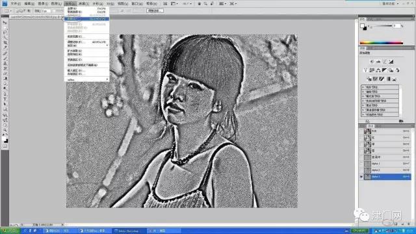
Task: Hide the selected Alpha 3 channel eye
Action: (x=361, y=177)
